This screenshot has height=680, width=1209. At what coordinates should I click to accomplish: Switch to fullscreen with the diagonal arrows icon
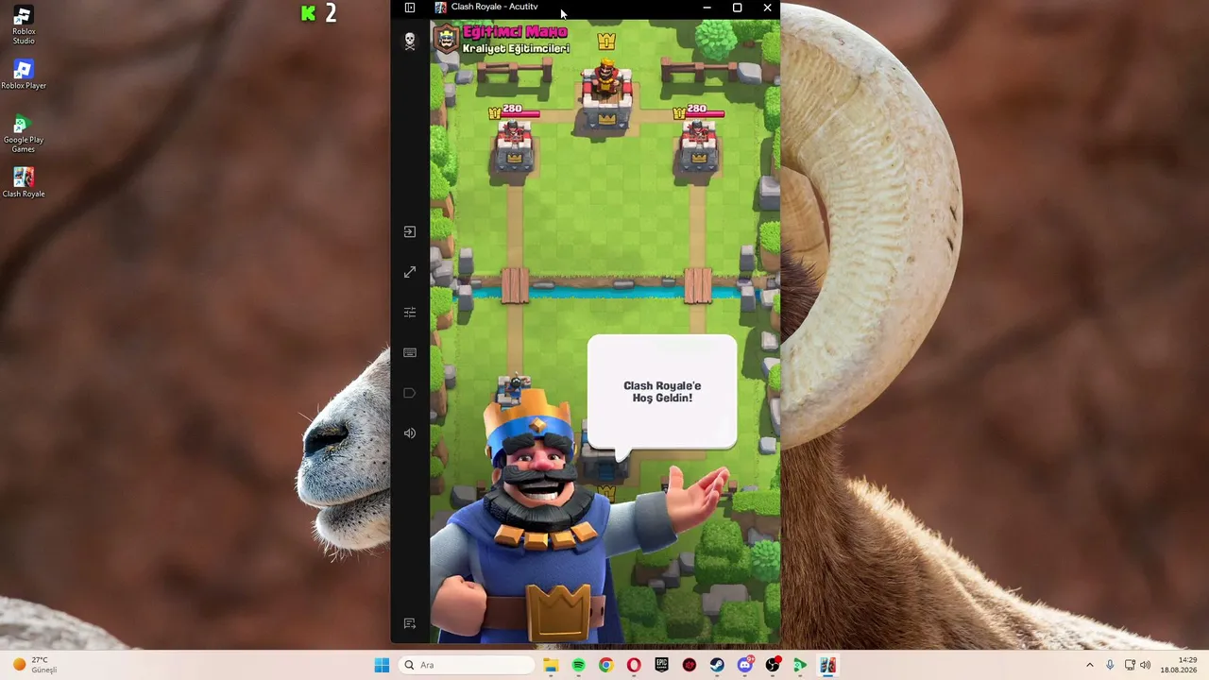pos(410,272)
